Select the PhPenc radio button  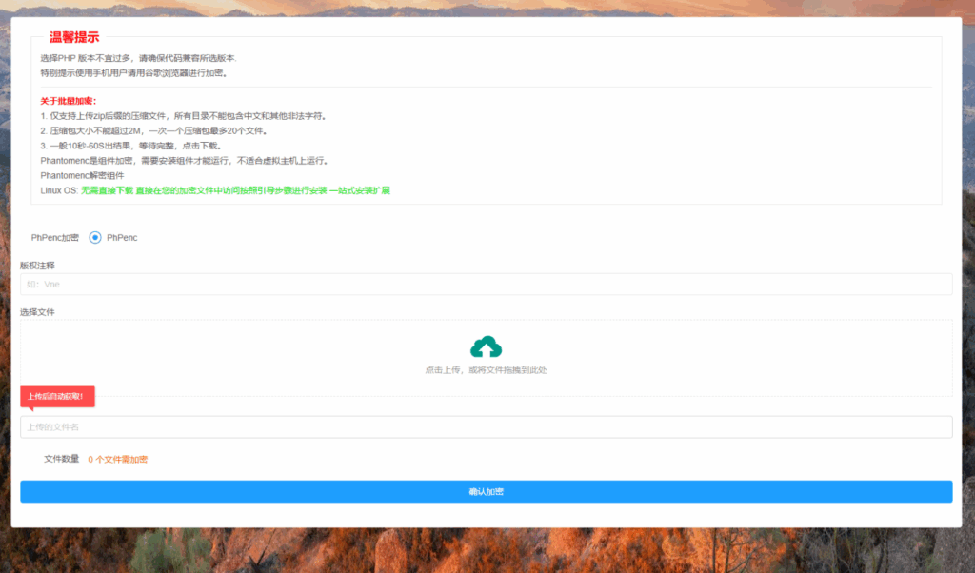(94, 237)
